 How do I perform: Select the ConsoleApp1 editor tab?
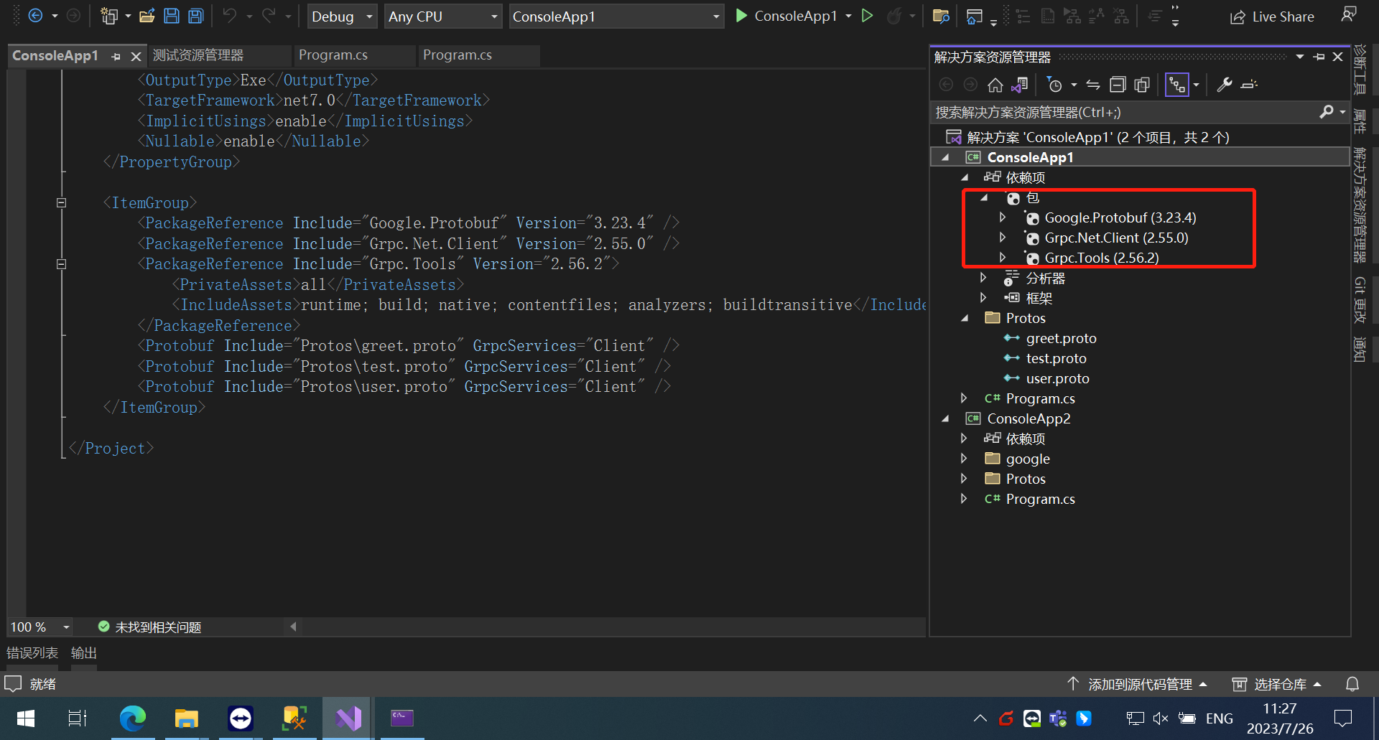click(55, 55)
